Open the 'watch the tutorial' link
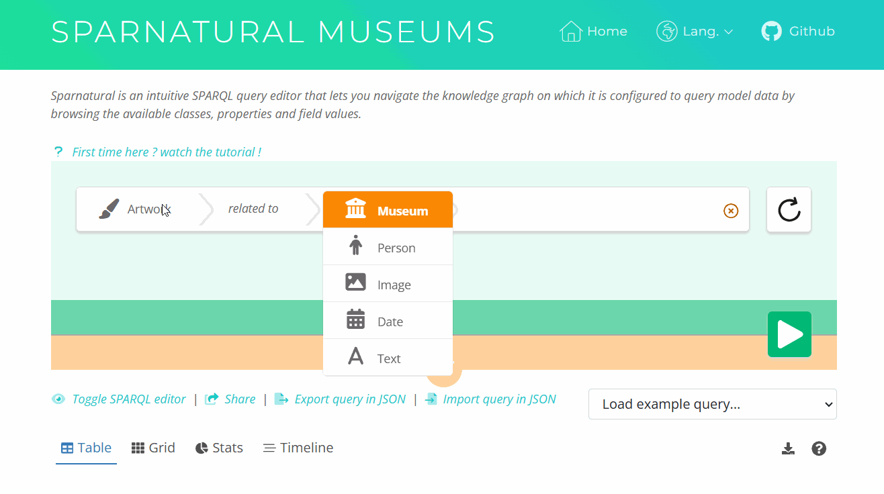884x494 pixels. 167,152
